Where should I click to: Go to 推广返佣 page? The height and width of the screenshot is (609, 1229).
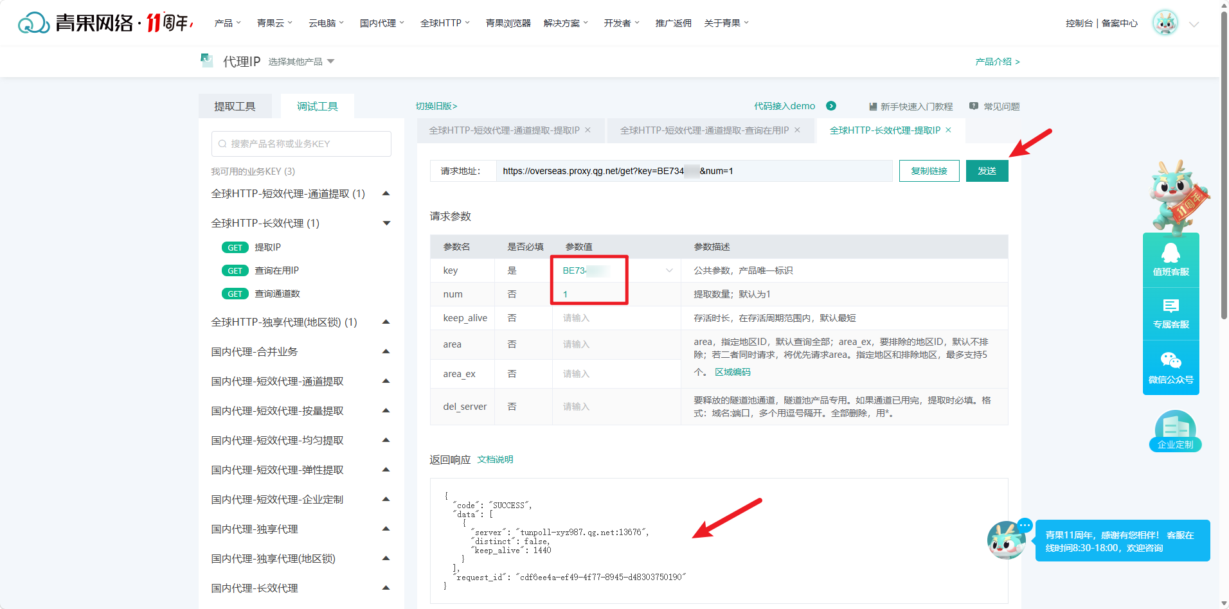(x=673, y=23)
